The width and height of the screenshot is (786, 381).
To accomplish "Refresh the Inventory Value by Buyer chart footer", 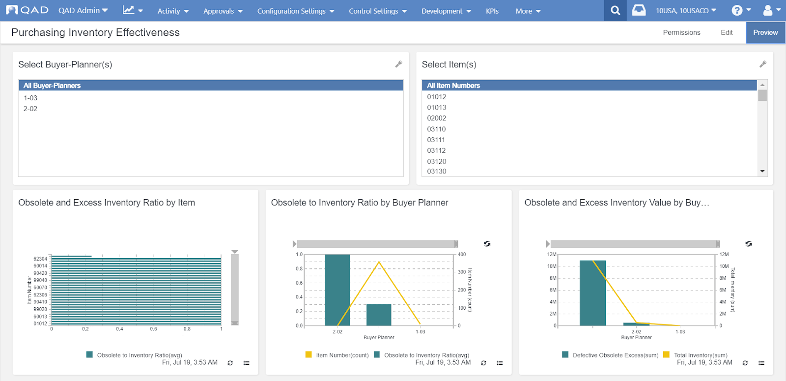I will tap(745, 363).
